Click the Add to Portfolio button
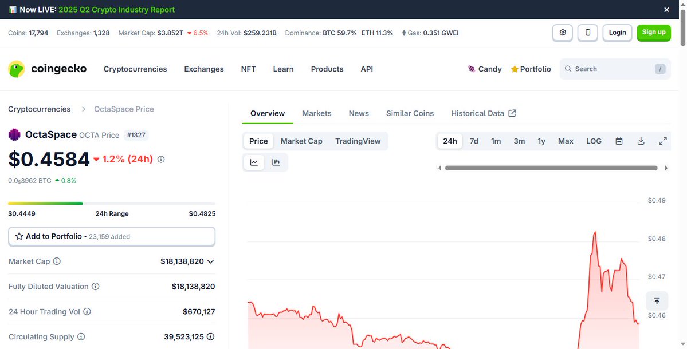The width and height of the screenshot is (687, 349). 112,236
